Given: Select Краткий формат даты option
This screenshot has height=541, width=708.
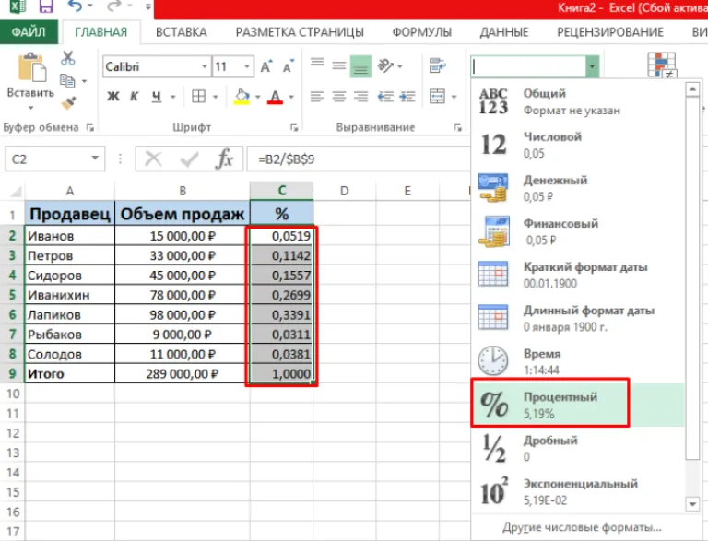Looking at the screenshot, I should tap(578, 276).
